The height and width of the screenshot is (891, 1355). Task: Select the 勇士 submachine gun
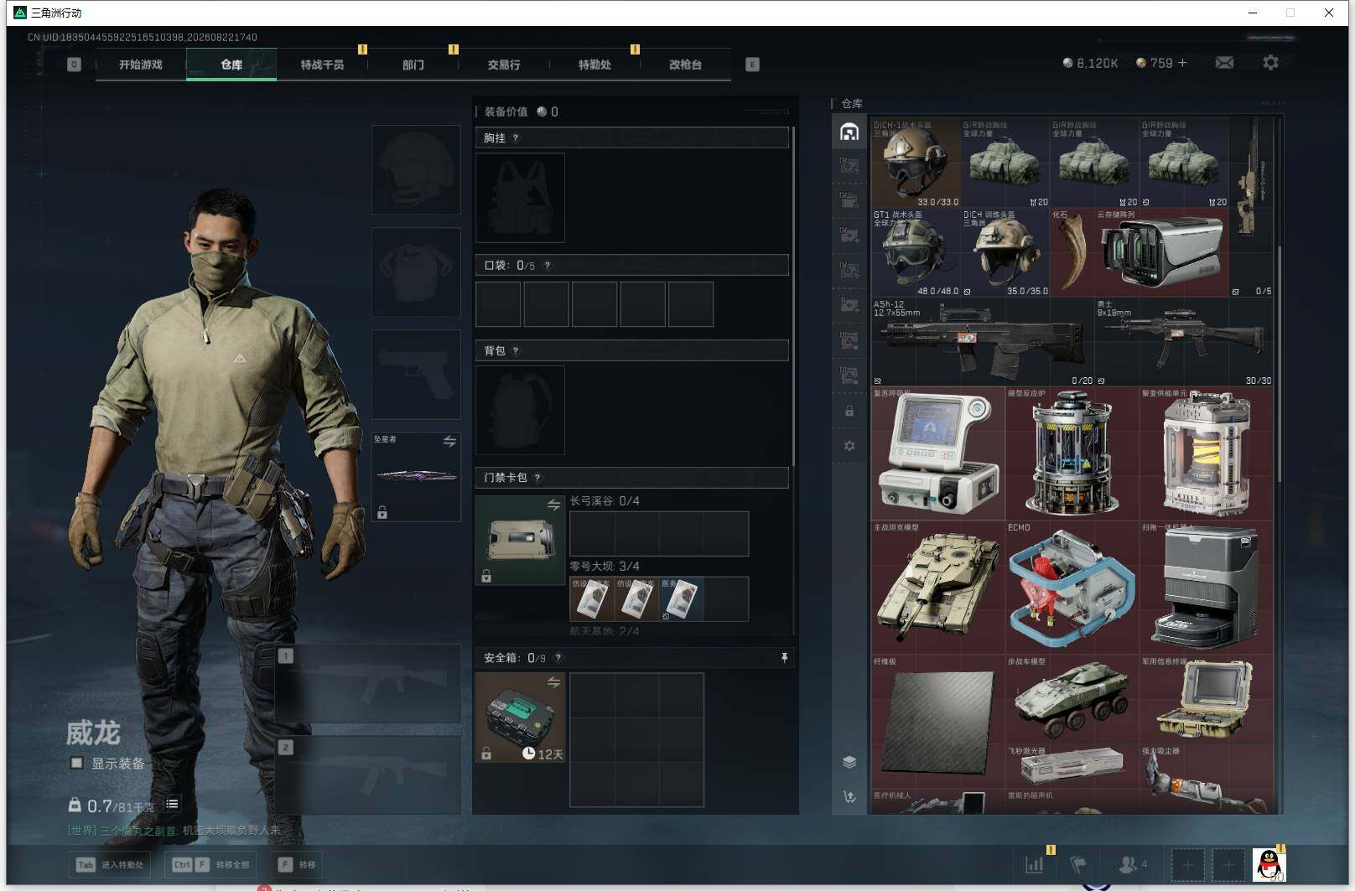1184,342
